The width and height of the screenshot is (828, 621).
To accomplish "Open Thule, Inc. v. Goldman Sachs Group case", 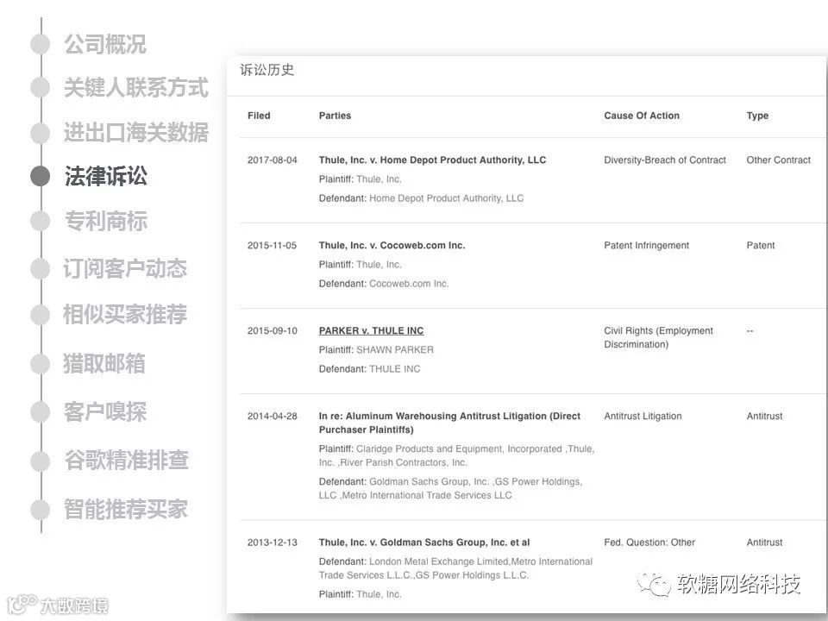I will [x=424, y=543].
